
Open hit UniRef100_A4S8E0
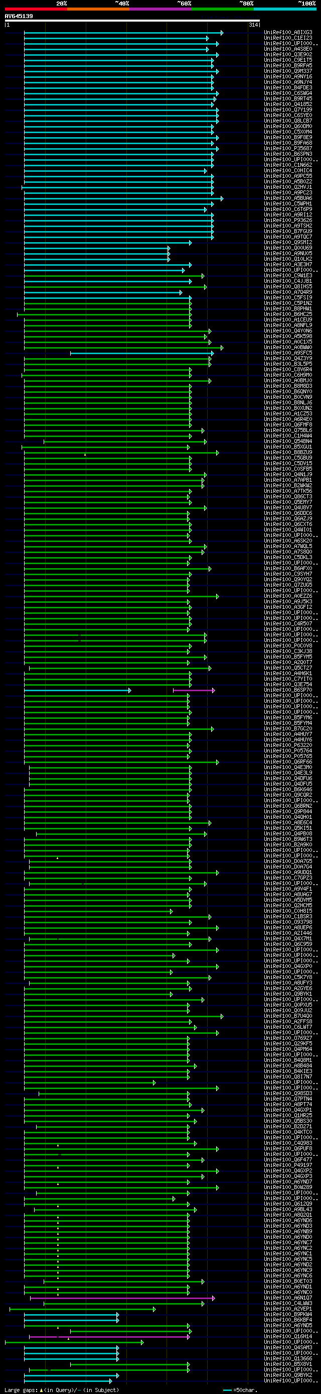click(x=288, y=49)
